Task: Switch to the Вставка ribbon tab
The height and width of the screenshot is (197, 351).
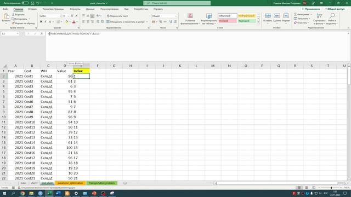Action: pyautogui.click(x=32, y=9)
